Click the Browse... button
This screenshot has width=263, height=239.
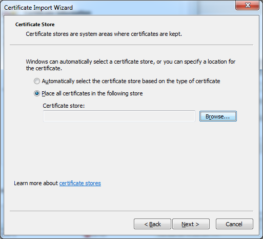click(x=218, y=116)
